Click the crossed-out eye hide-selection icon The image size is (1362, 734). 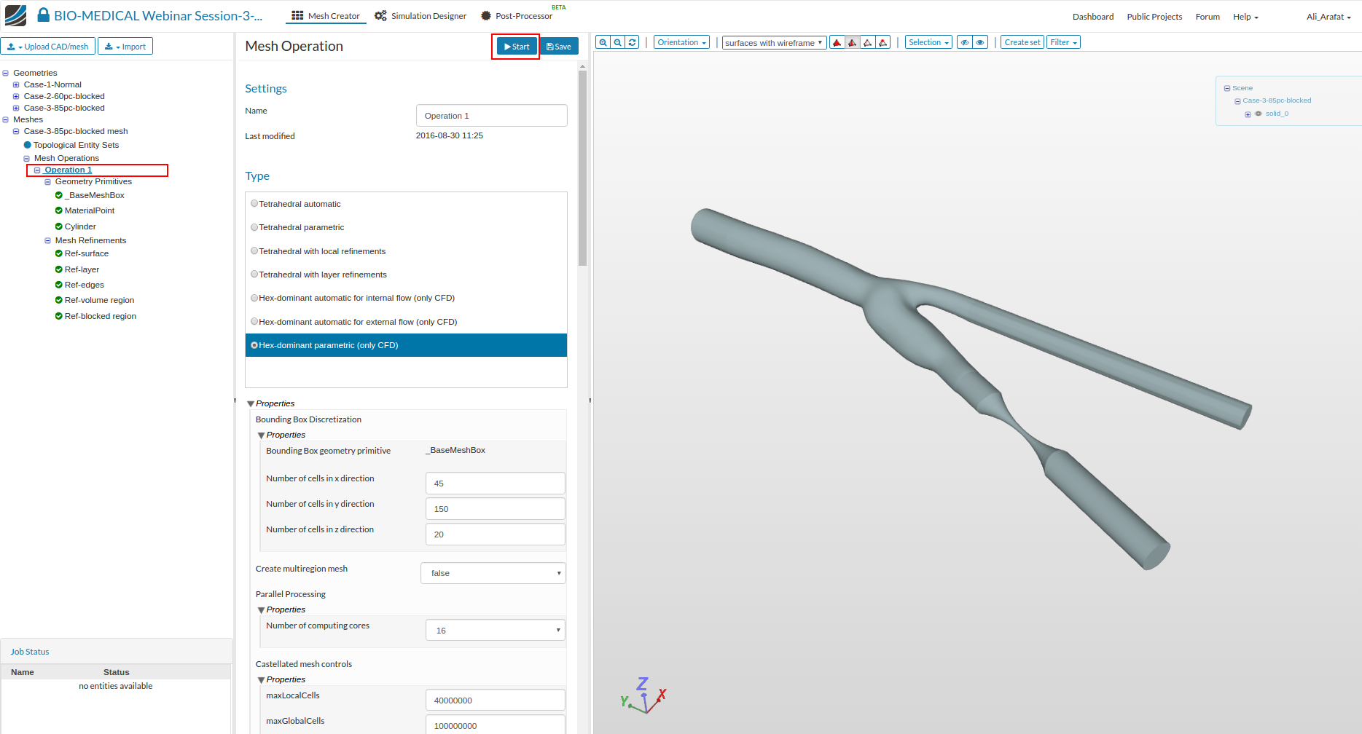click(965, 42)
